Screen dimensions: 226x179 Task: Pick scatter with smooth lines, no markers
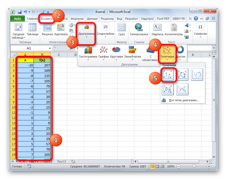click(x=197, y=75)
